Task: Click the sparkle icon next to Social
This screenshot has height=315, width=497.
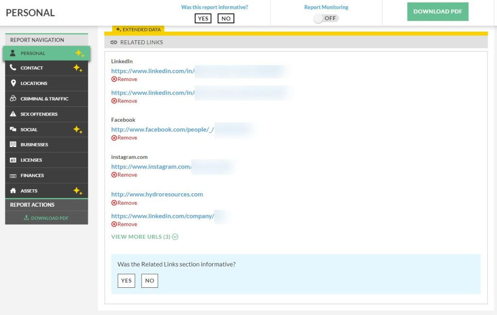Action: (78, 129)
